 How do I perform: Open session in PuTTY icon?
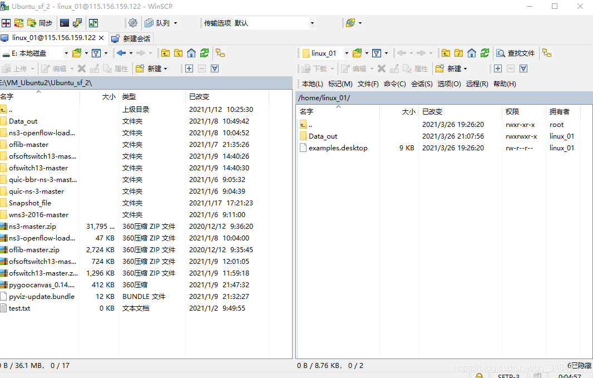pos(77,23)
